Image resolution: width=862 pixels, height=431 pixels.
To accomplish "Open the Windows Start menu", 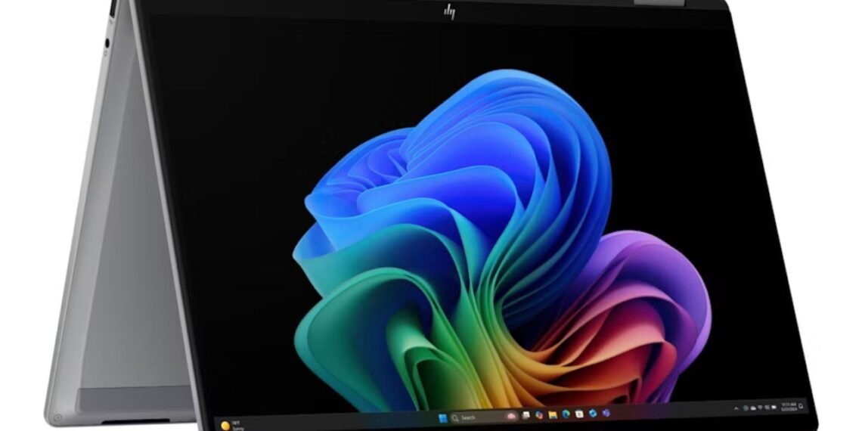I will coord(443,418).
